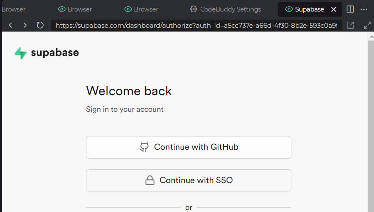Reload the Supabase page
This screenshot has height=212, width=374.
pos(40,25)
